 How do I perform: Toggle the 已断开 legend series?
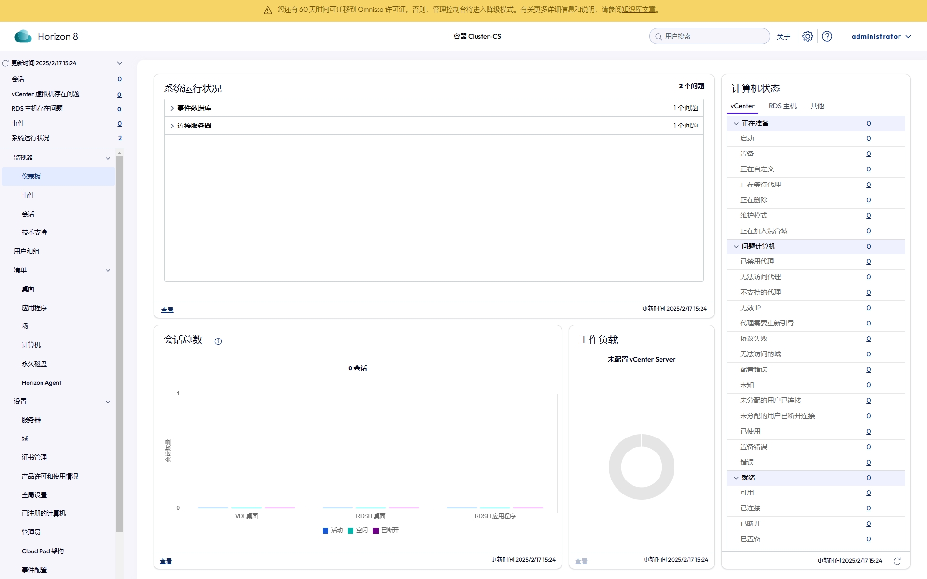(x=385, y=530)
